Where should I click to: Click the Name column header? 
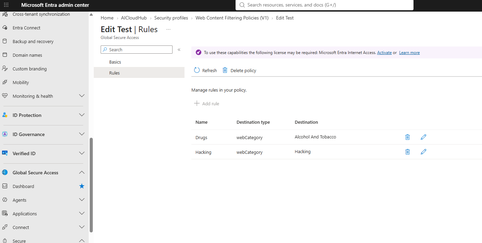[x=202, y=122]
